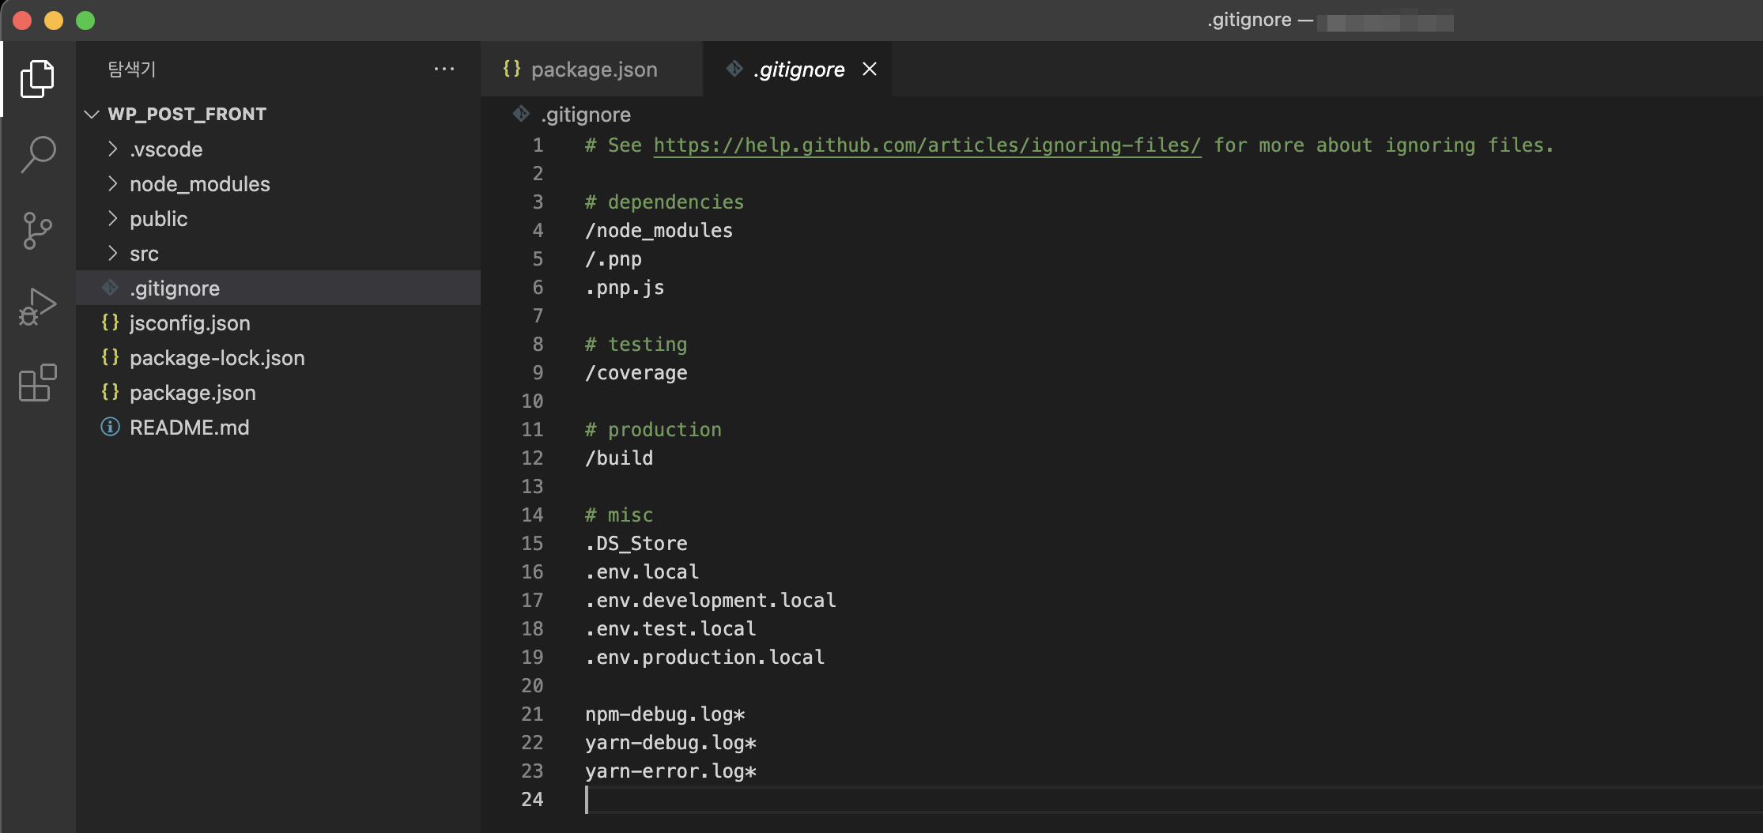The image size is (1763, 833).
Task: Click the breadcrumb .gitignore file icon
Action: tap(521, 114)
